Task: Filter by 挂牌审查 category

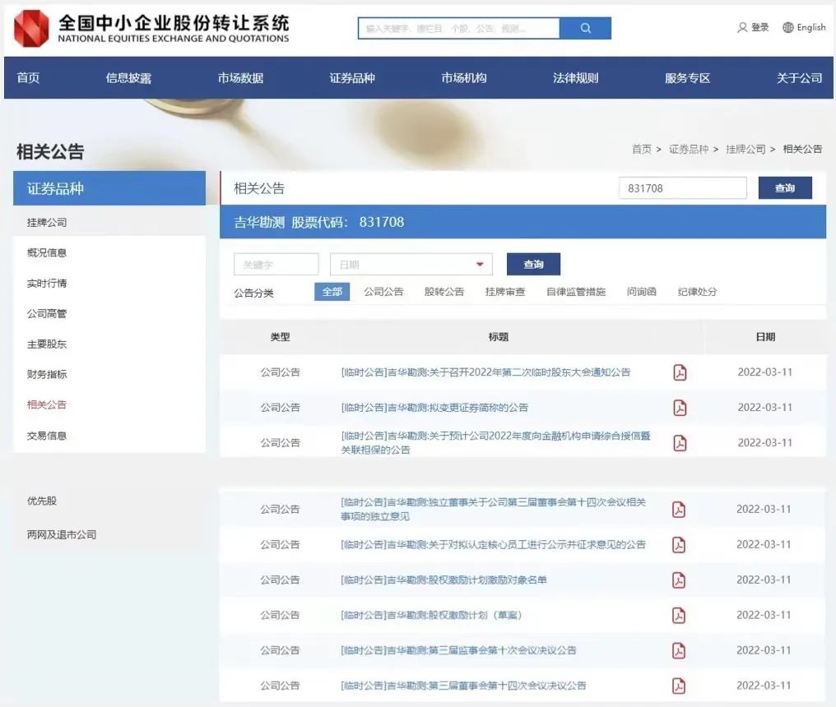Action: click(x=505, y=291)
